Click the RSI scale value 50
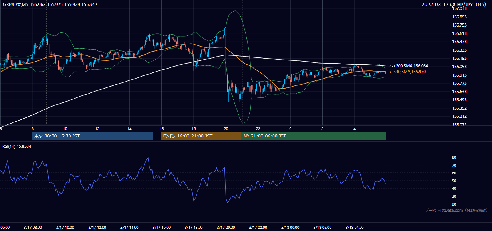Viewport: 492px width, 231px height. point(454,181)
